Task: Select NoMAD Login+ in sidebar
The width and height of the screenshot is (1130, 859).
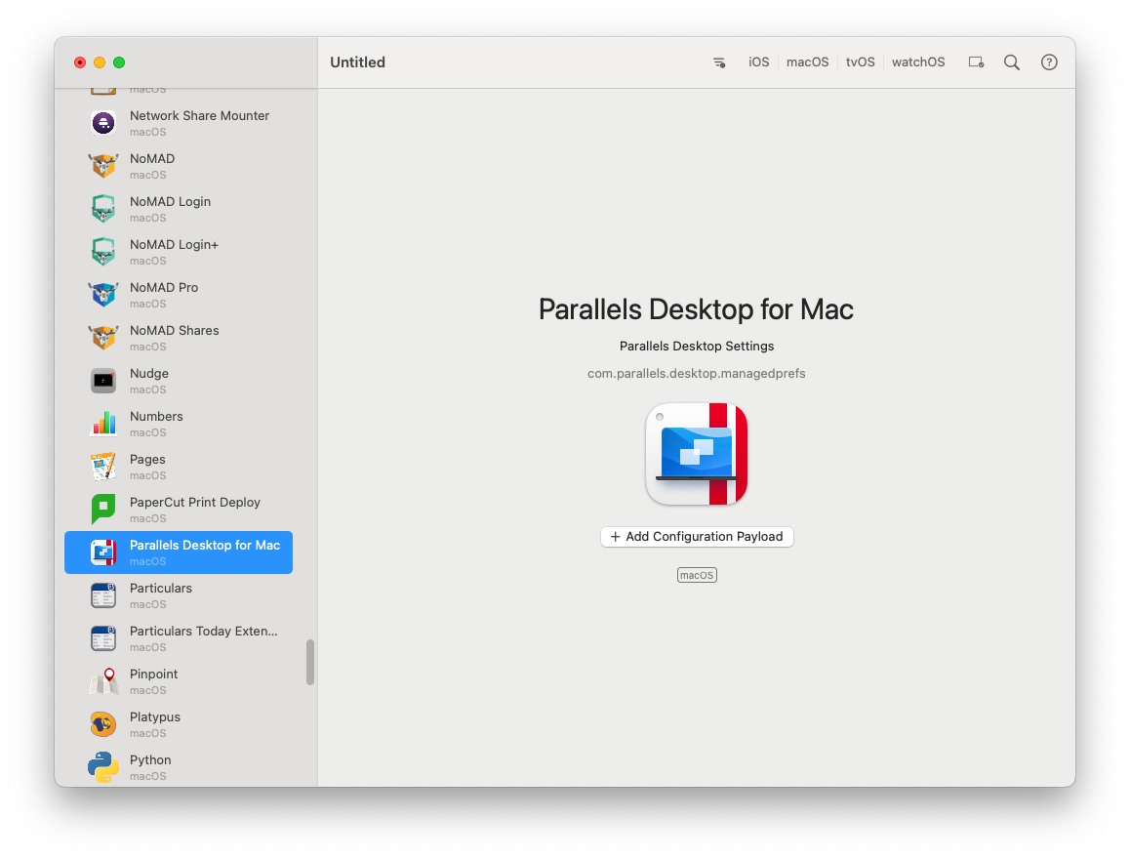Action: [x=179, y=252]
